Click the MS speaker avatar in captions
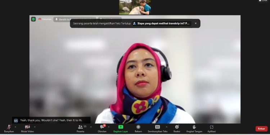 [x=16, y=121]
